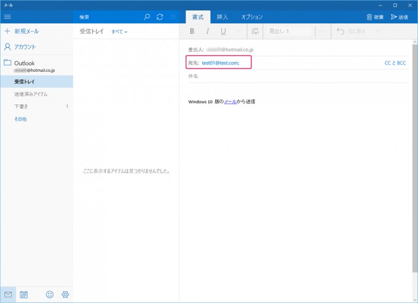Click the selection mode list icon
This screenshot has width=418, height=303.
(x=173, y=17)
